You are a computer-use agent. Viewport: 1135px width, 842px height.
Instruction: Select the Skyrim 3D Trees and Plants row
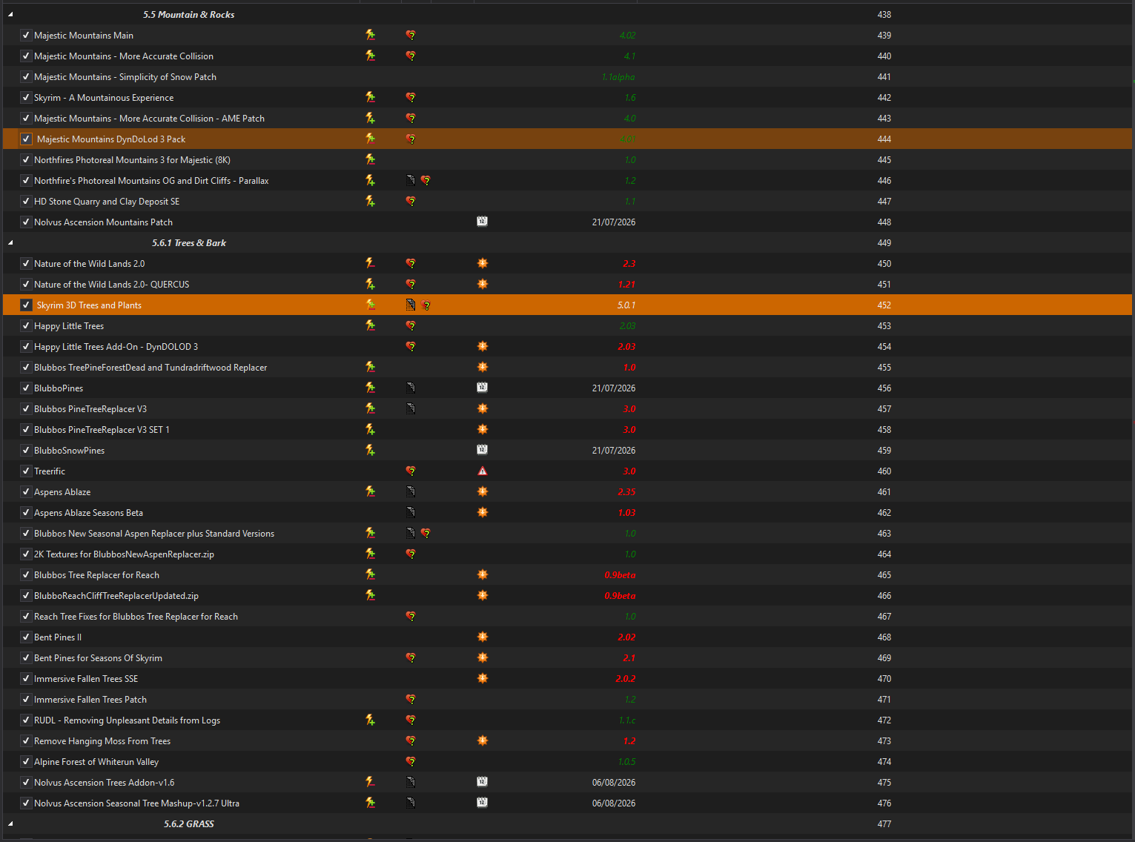pyautogui.click(x=567, y=305)
